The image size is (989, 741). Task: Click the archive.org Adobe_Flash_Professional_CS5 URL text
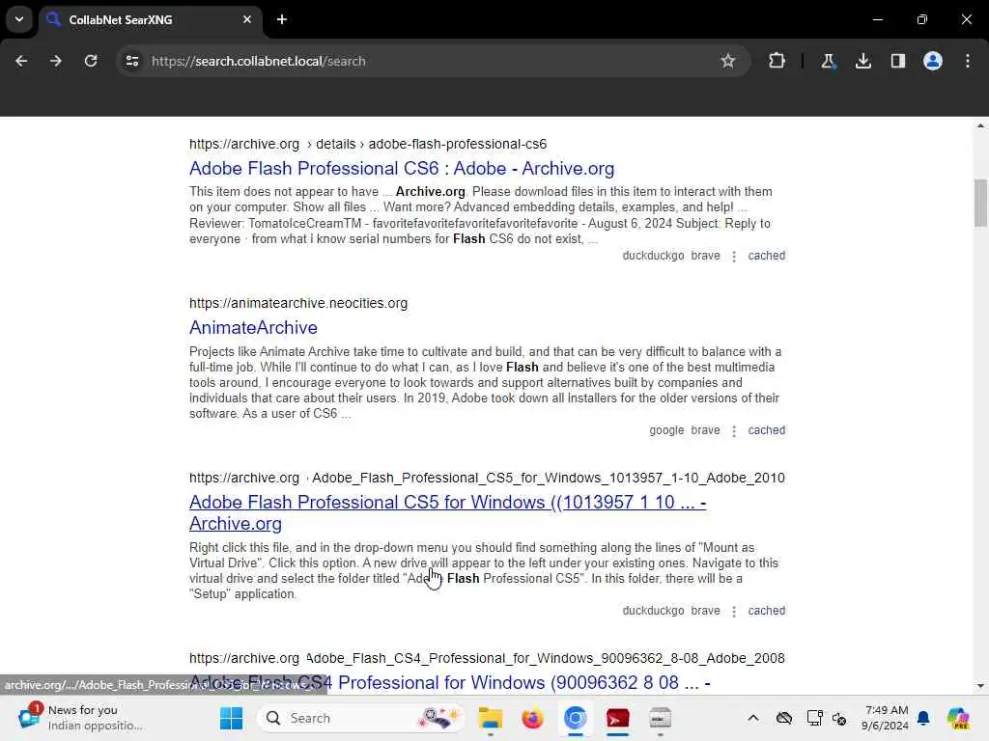(487, 478)
